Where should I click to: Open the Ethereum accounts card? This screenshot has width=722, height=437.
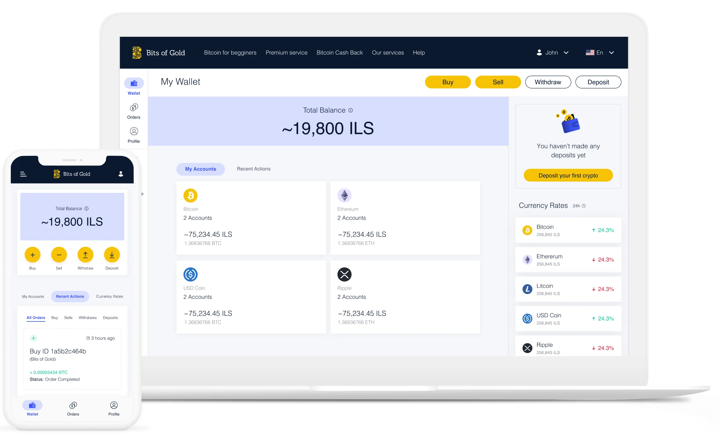coord(405,218)
